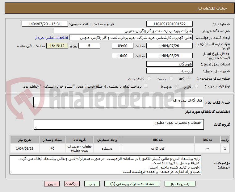Click the countdown timer 16:19:12
The width and height of the screenshot is (235, 192).
(x=57, y=46)
